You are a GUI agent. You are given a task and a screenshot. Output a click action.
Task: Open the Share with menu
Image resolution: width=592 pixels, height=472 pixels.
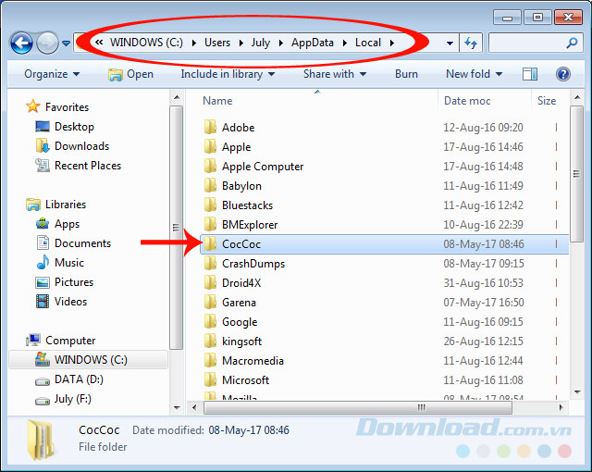tap(335, 74)
